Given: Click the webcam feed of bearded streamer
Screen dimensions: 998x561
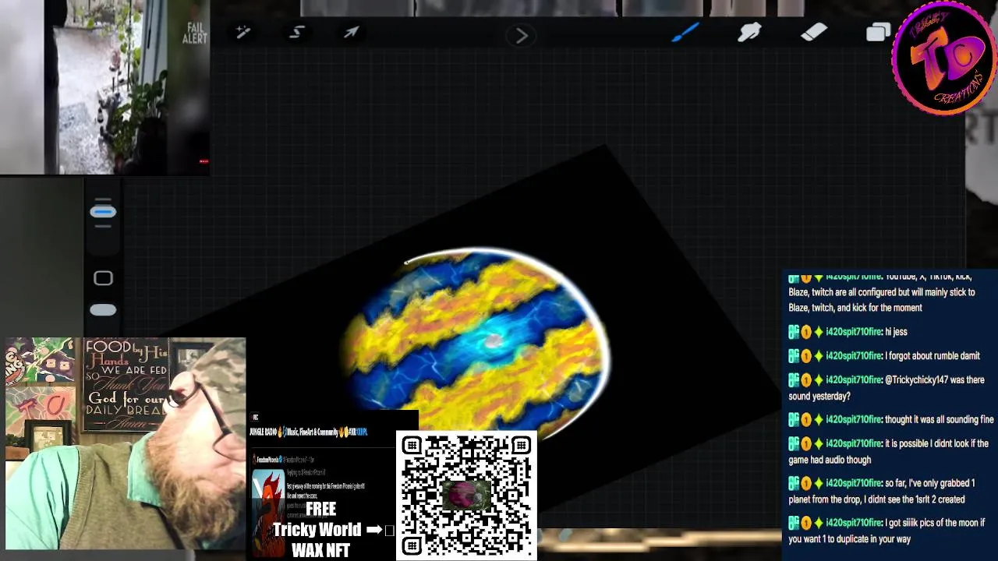Looking at the screenshot, I should point(125,444).
